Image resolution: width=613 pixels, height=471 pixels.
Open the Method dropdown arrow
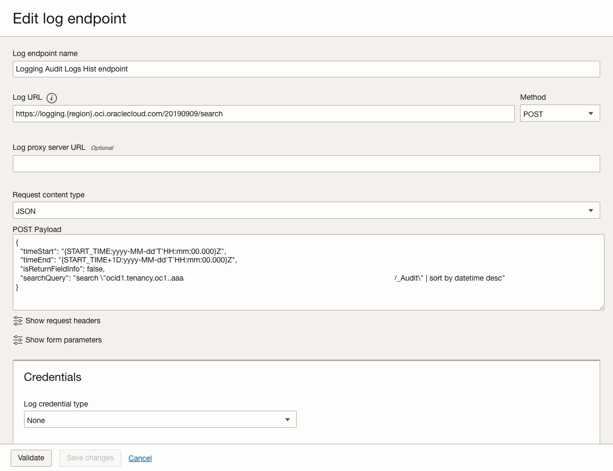pyautogui.click(x=590, y=113)
